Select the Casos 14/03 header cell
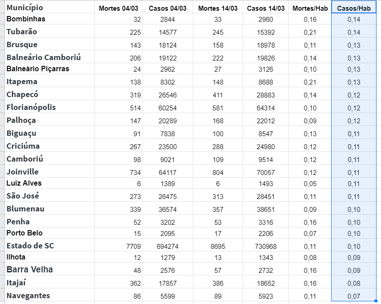Screen dimensions: 381x304 click(266, 7)
